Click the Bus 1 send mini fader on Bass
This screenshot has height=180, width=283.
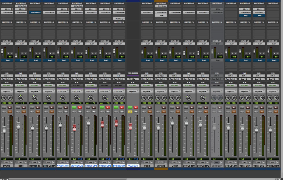coord(16,55)
